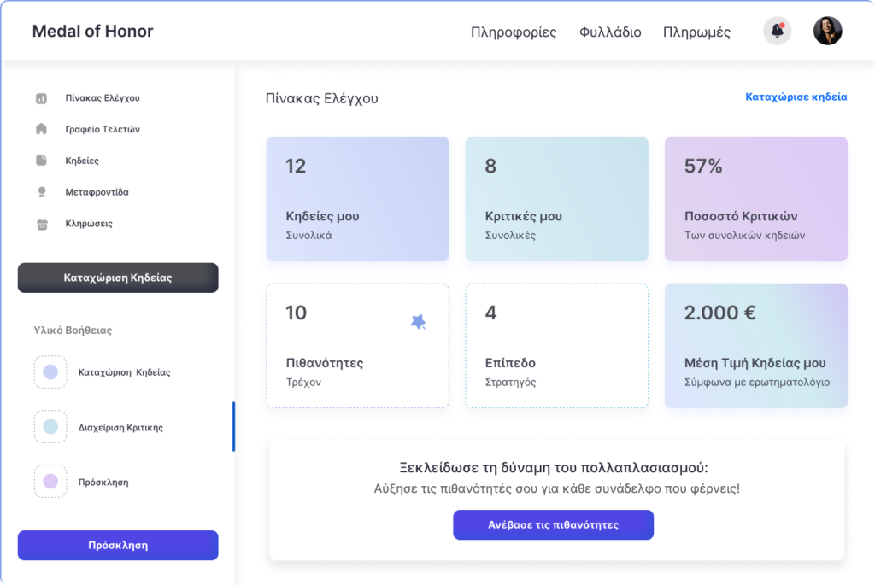Open the Κηδείες μου stats card
The image size is (875, 585).
point(357,199)
